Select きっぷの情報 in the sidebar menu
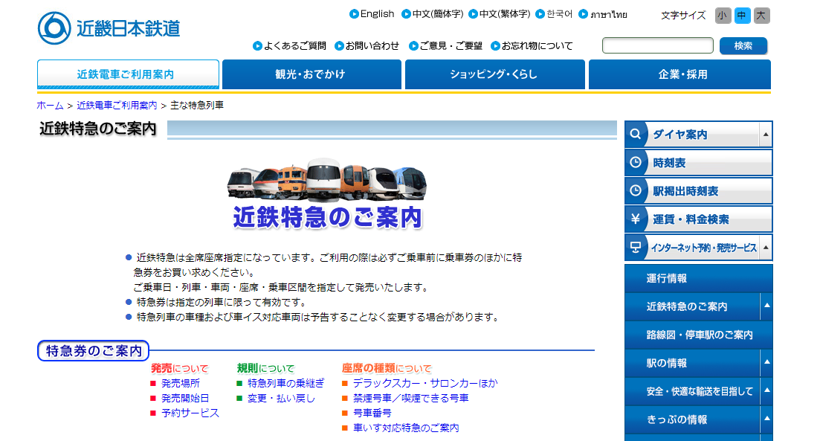 coord(692,419)
